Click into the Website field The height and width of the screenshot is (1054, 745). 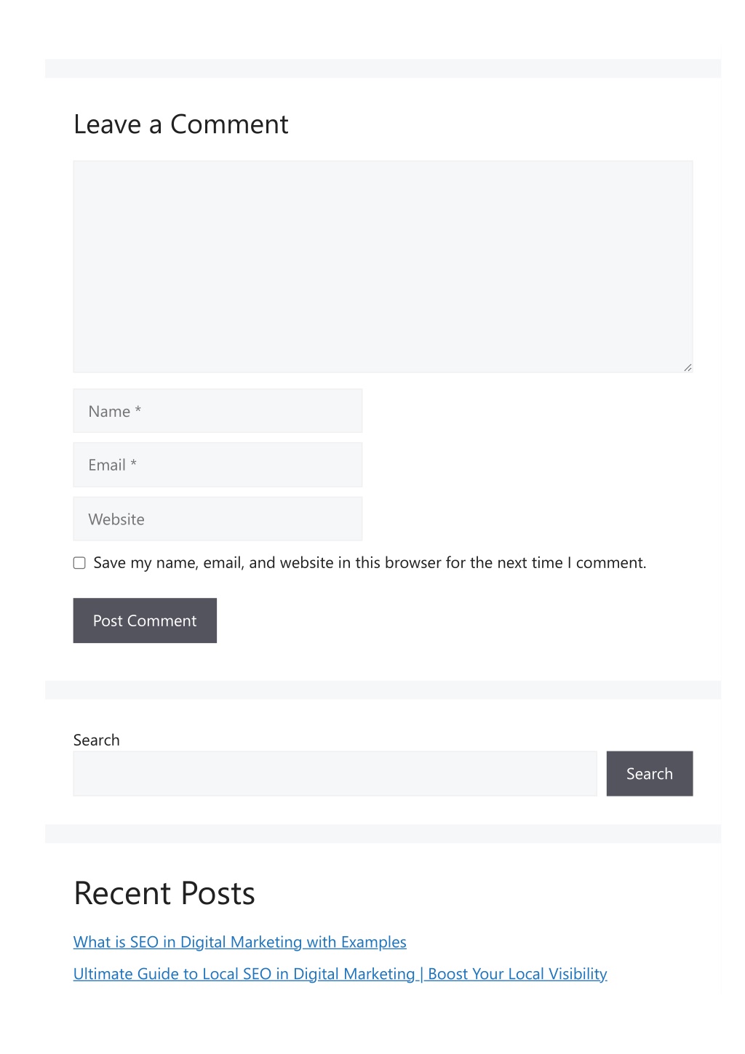point(218,519)
